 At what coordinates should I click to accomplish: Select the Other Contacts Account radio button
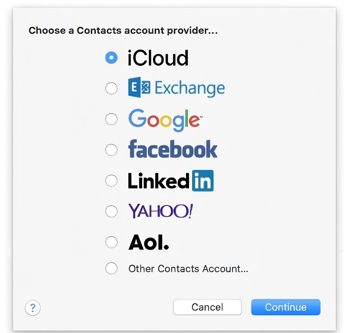click(111, 268)
